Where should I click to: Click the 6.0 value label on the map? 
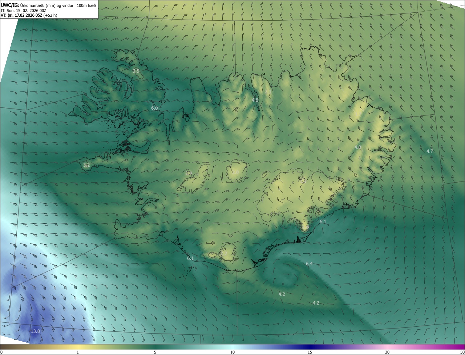click(154, 108)
